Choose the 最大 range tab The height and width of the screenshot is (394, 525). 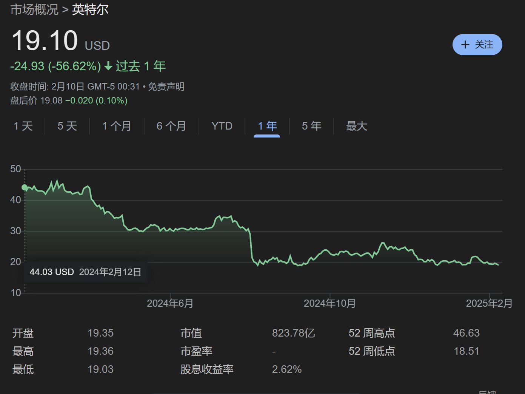(x=357, y=126)
